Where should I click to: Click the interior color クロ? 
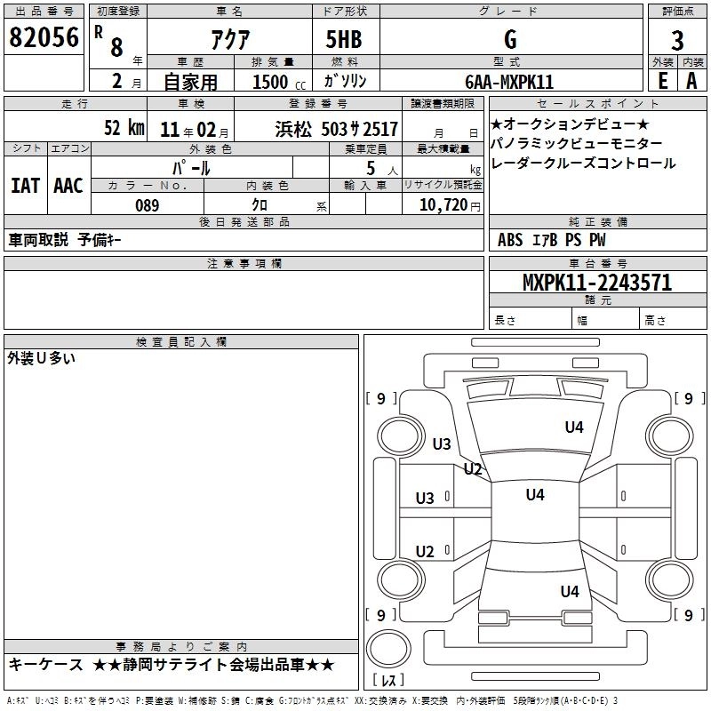(260, 205)
